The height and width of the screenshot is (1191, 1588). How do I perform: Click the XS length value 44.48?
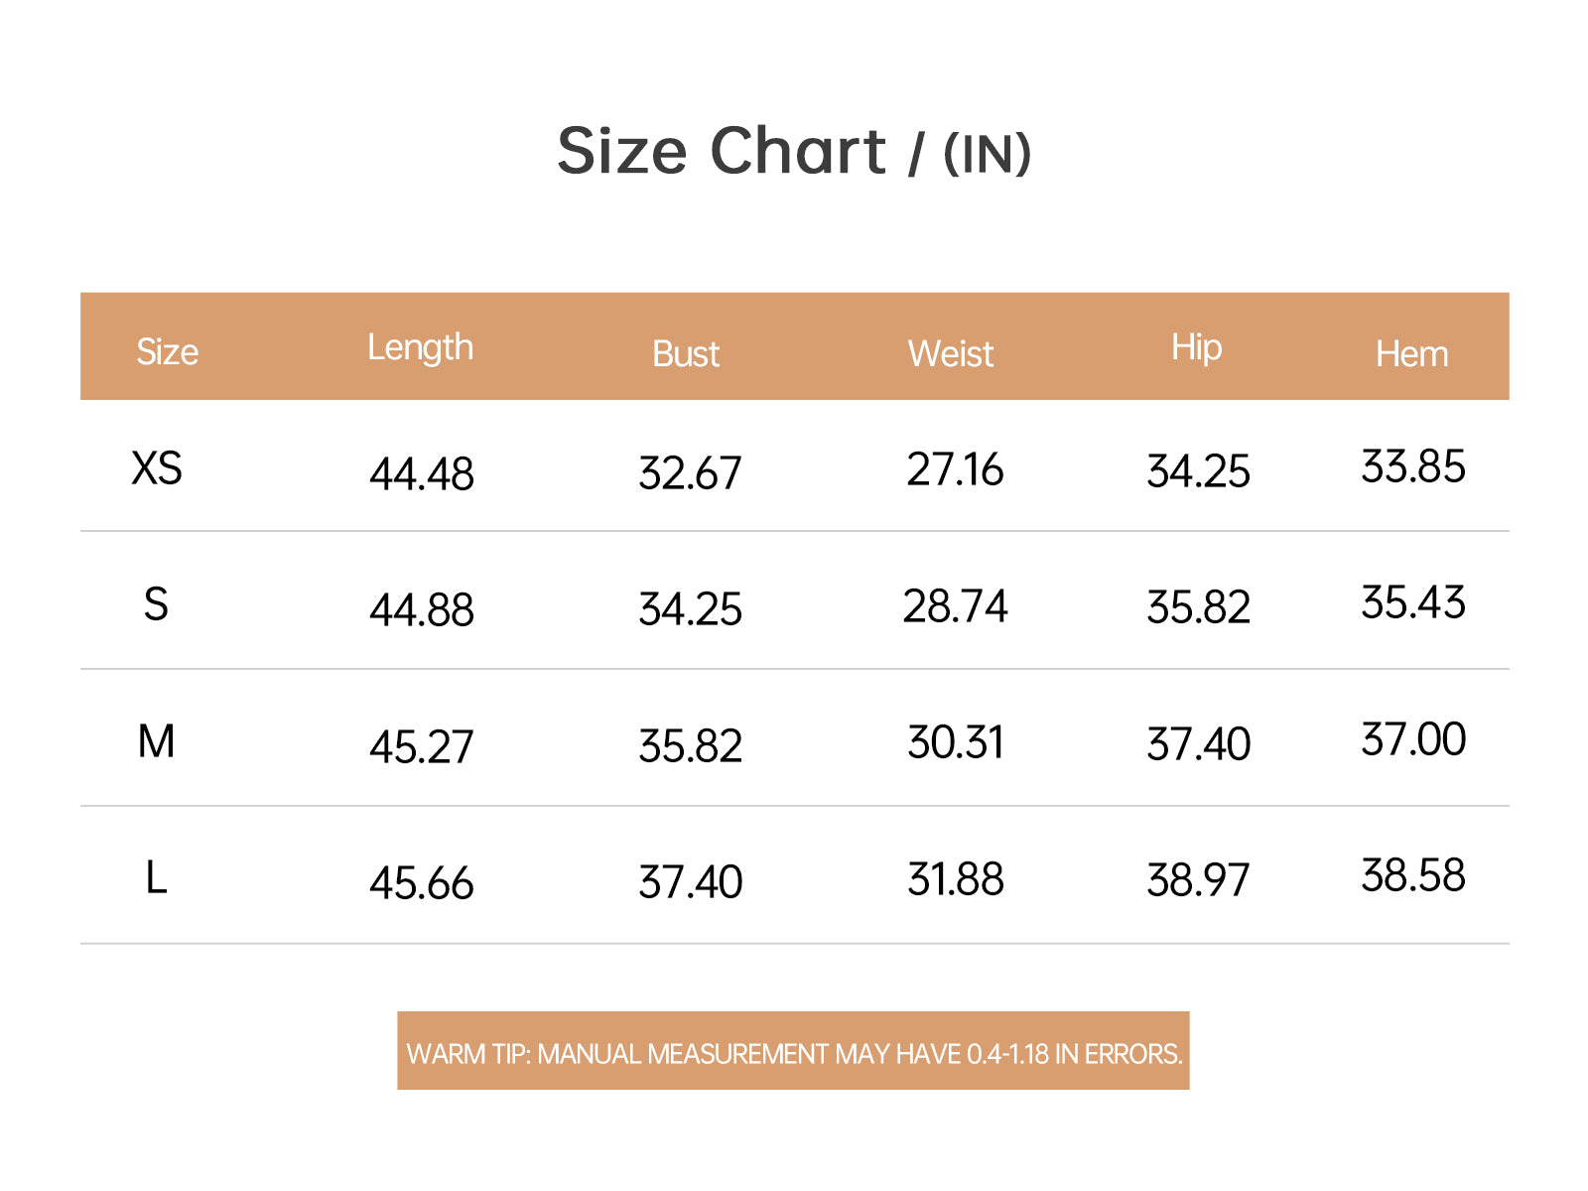(422, 474)
